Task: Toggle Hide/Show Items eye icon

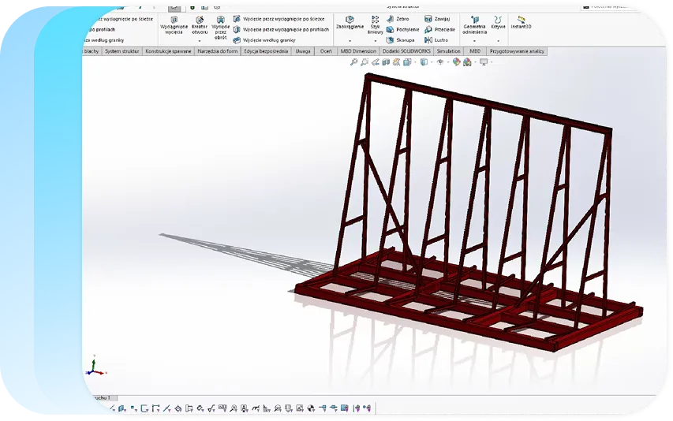Action: [x=440, y=62]
